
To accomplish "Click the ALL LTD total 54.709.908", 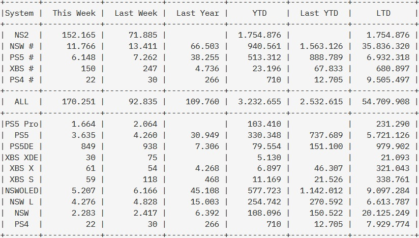I will point(385,102).
